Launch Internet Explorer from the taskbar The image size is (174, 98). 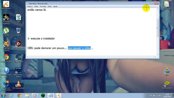pyautogui.click(x=11, y=96)
